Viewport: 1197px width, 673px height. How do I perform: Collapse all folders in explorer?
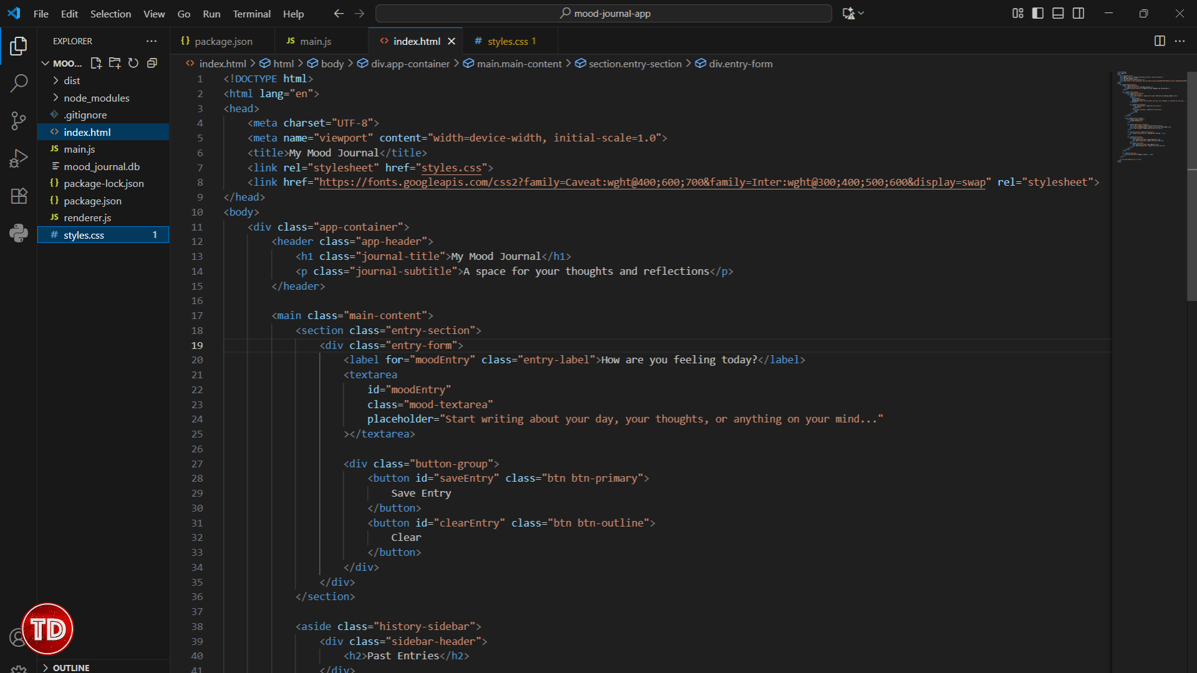pos(152,63)
